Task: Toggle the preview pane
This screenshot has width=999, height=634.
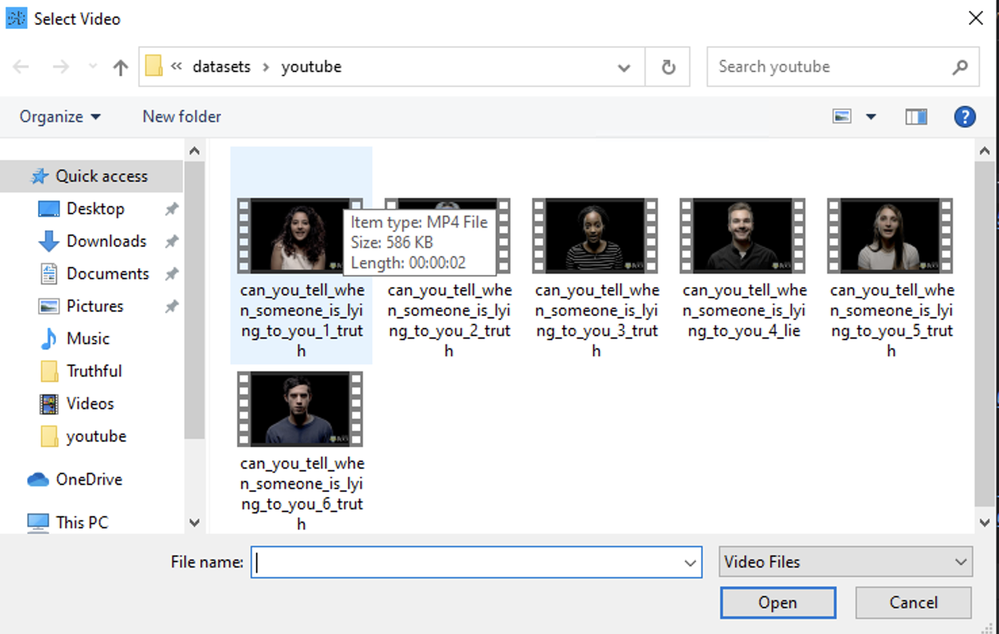Action: [916, 116]
